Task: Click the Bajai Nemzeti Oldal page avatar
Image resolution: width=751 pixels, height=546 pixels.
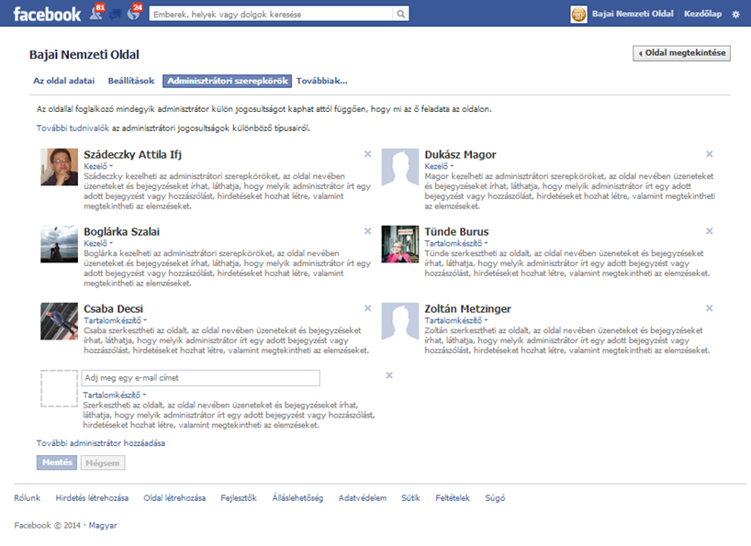Action: (578, 15)
